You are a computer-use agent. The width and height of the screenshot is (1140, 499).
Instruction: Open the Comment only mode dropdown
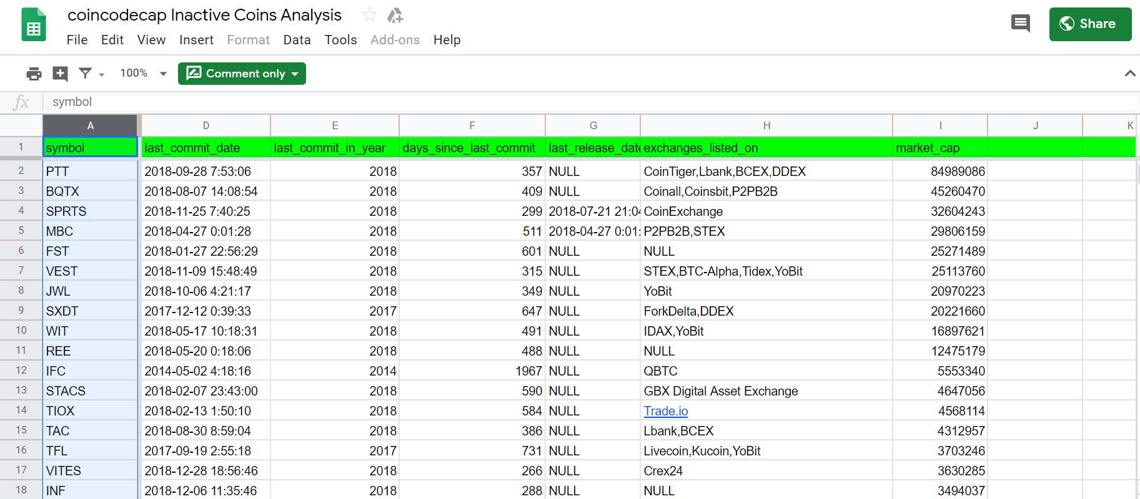point(242,74)
